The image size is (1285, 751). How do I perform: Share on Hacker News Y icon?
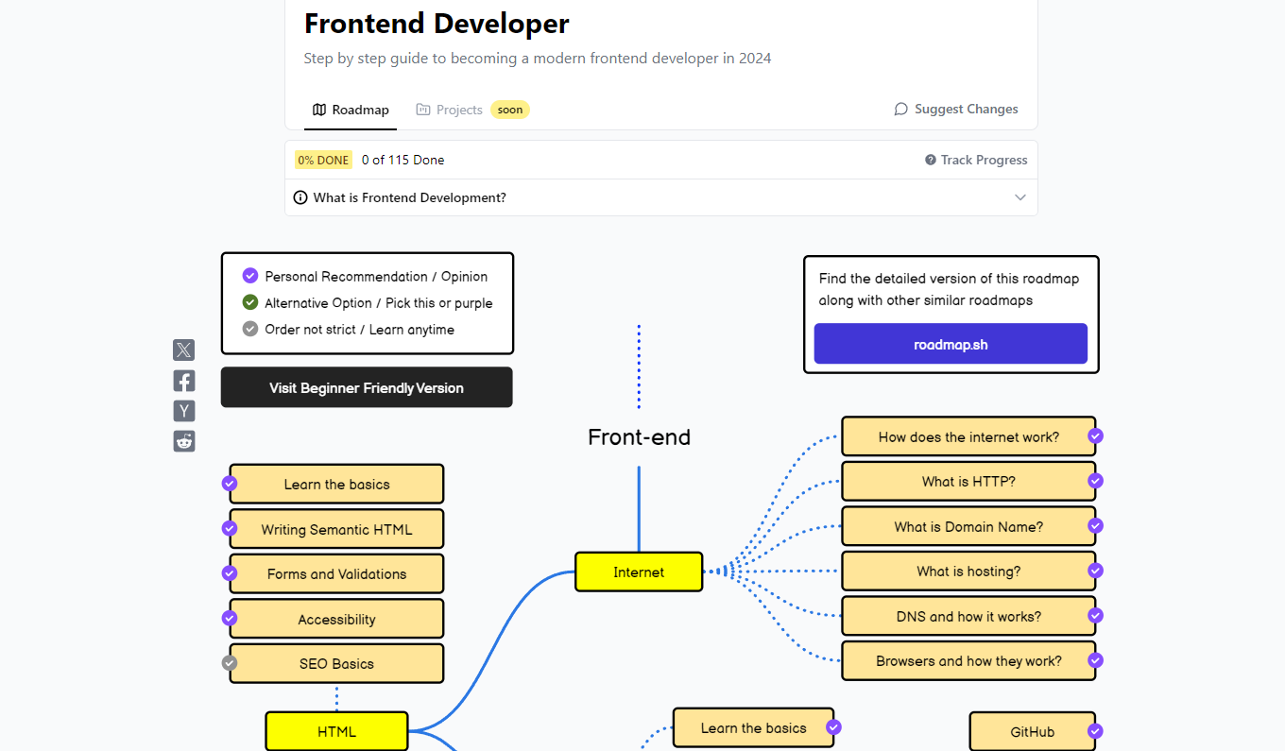pyautogui.click(x=184, y=411)
